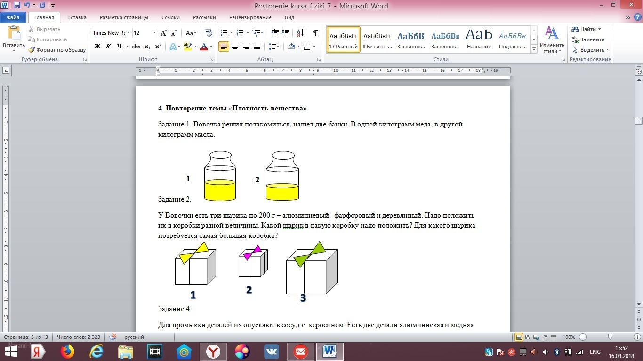
Task: Open Change Styles (Изменить стили) dropdown
Action: (552, 40)
